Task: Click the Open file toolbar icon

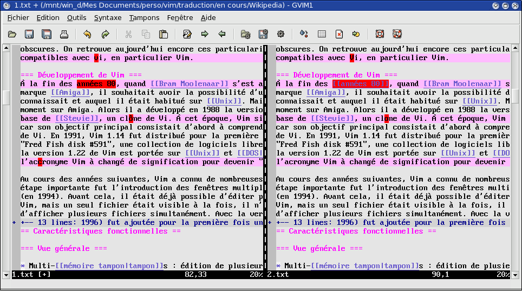Action: pyautogui.click(x=12, y=34)
